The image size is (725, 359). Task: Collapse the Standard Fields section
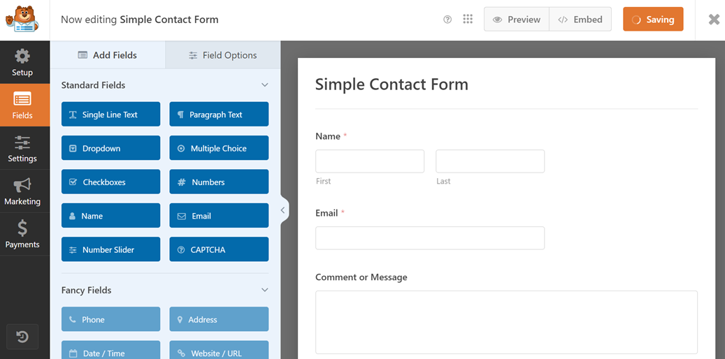[264, 85]
